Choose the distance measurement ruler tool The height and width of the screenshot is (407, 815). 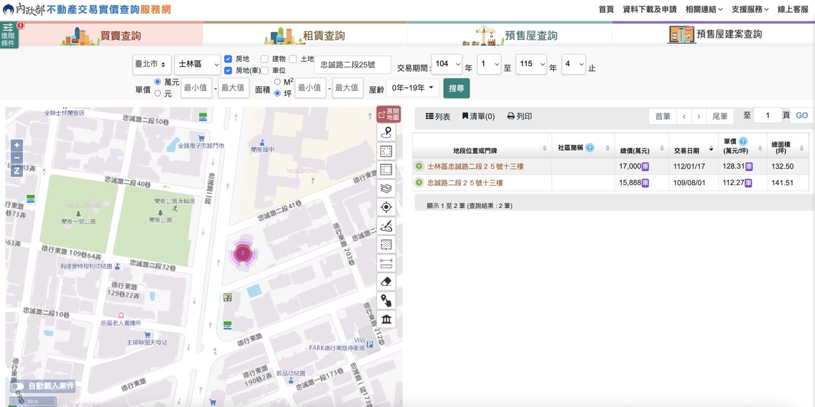386,263
